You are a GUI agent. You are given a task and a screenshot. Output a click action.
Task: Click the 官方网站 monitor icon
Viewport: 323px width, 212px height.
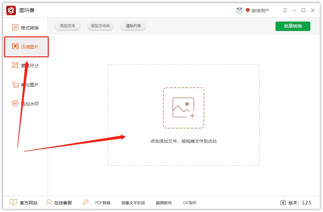pyautogui.click(x=13, y=203)
